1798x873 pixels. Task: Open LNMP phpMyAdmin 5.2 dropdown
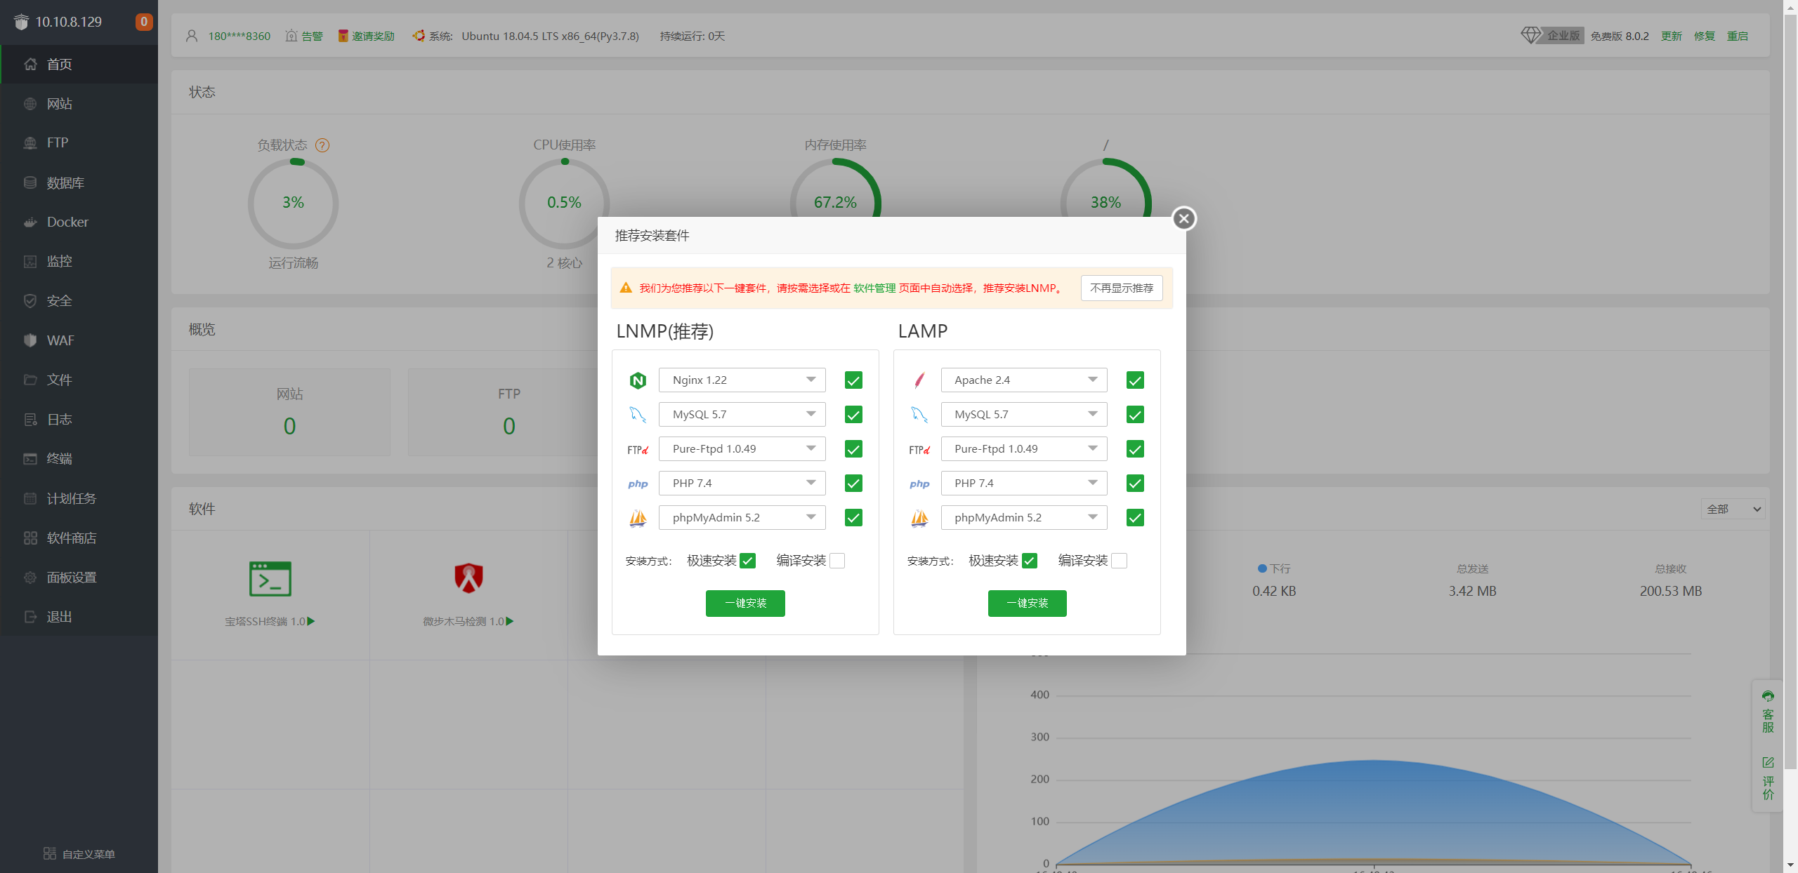click(x=742, y=517)
